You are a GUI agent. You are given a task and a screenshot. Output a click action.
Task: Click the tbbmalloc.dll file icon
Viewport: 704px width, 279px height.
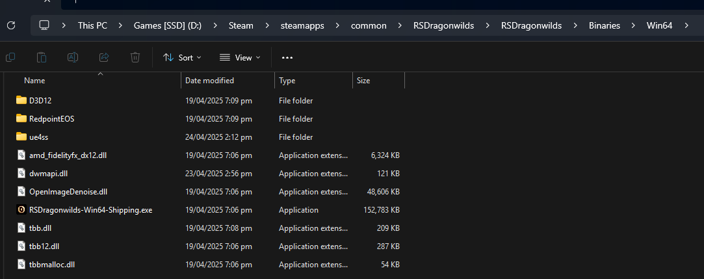tap(21, 264)
